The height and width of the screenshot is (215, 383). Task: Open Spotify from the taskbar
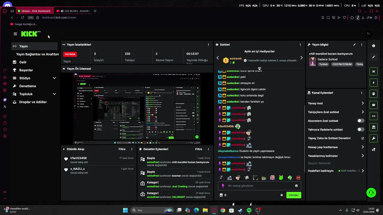coord(249,210)
